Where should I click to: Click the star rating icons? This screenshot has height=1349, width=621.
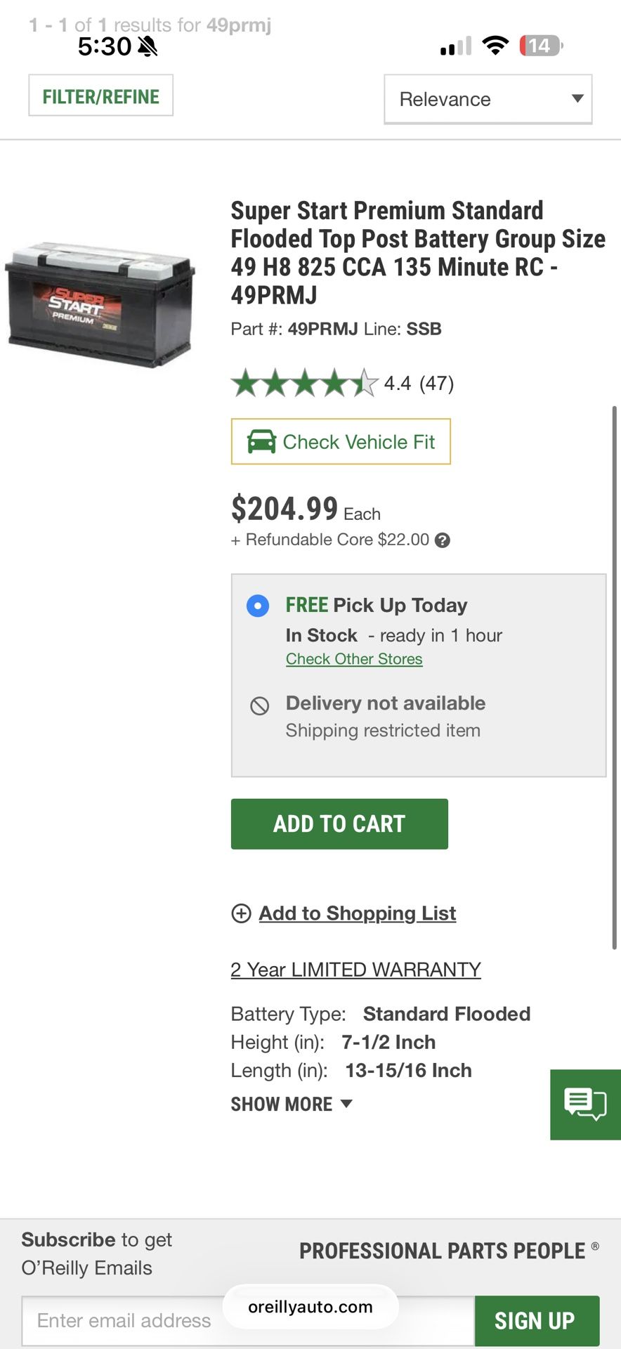pos(304,384)
